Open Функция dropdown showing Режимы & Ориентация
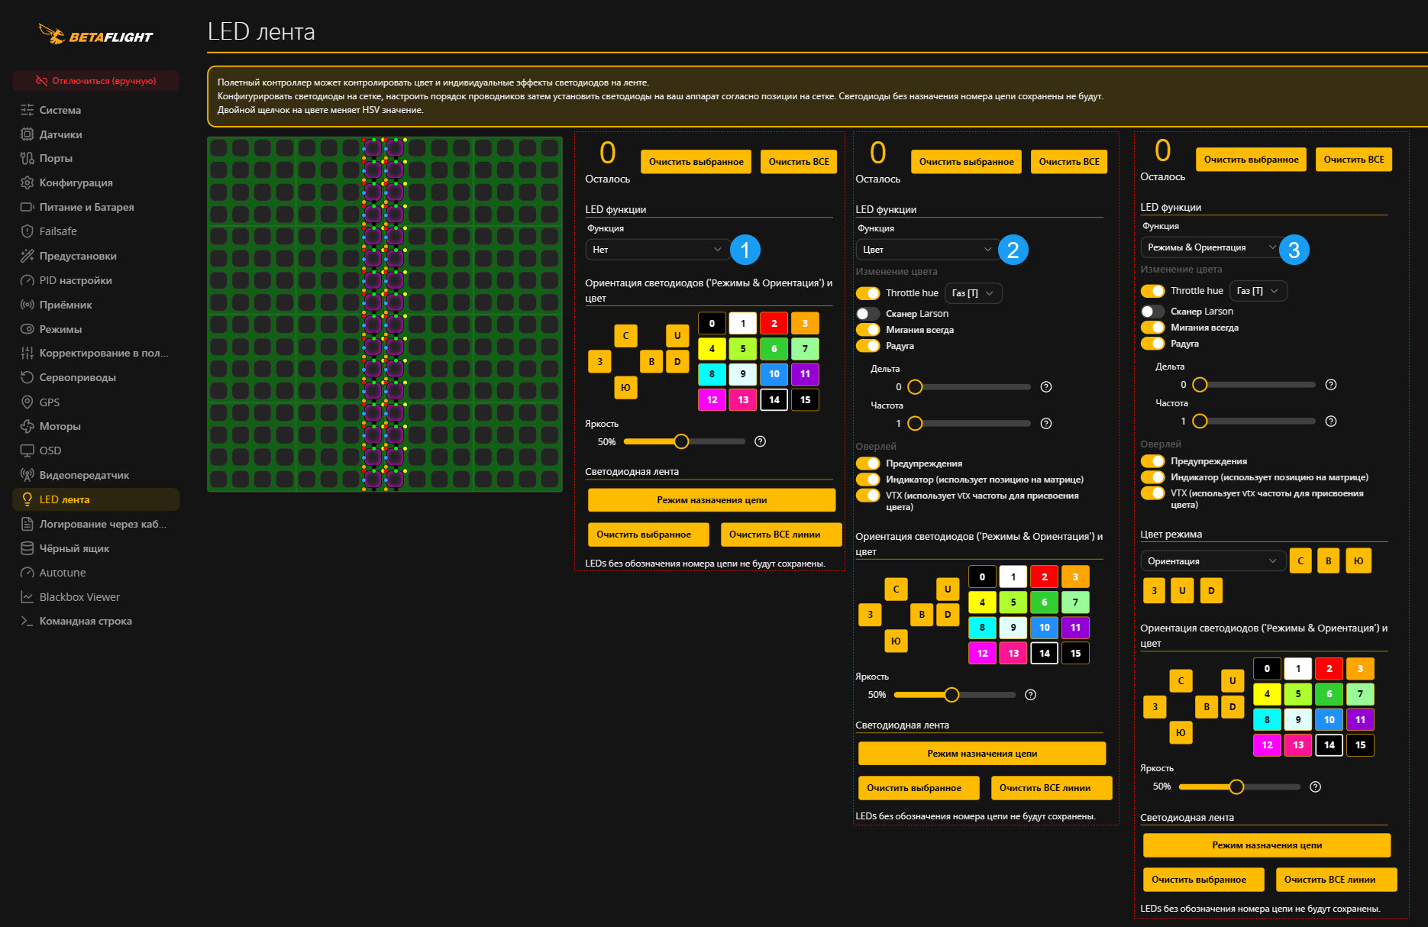The width and height of the screenshot is (1428, 927). pyautogui.click(x=1211, y=247)
